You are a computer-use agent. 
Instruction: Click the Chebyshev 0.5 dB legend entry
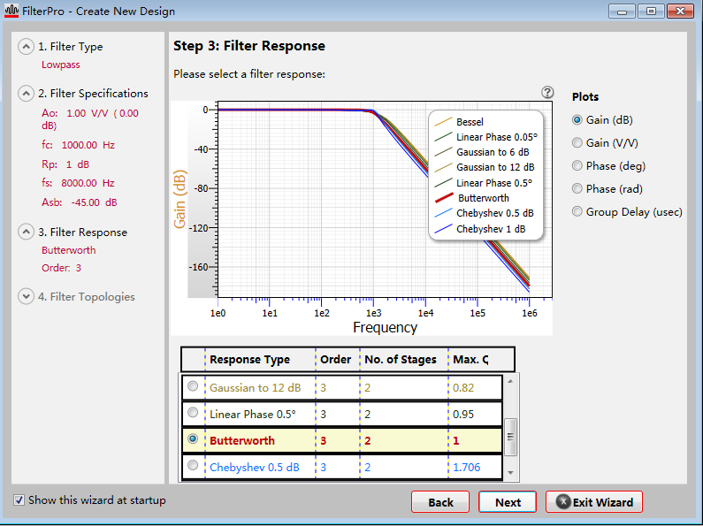[484, 213]
